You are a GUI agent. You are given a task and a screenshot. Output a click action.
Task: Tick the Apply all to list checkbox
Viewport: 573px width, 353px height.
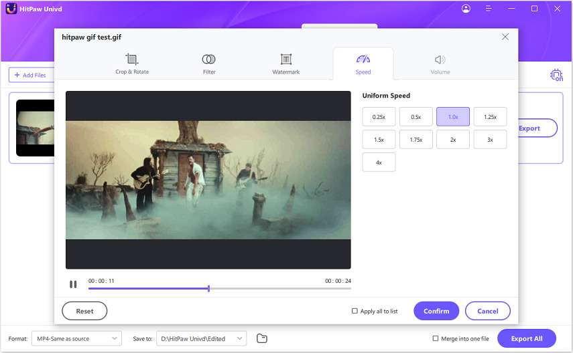click(355, 311)
